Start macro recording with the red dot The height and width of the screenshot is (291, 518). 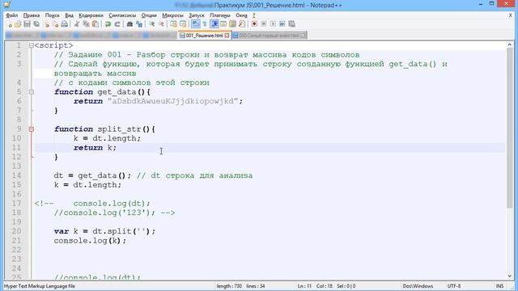pyautogui.click(x=254, y=24)
